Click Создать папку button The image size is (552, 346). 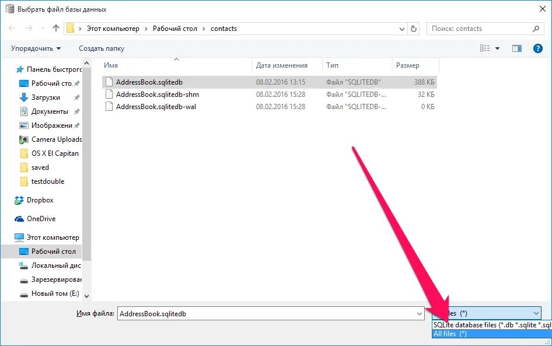(102, 48)
